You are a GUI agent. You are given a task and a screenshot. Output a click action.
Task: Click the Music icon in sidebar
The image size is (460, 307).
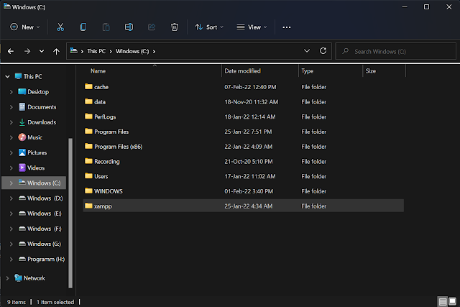tap(22, 137)
